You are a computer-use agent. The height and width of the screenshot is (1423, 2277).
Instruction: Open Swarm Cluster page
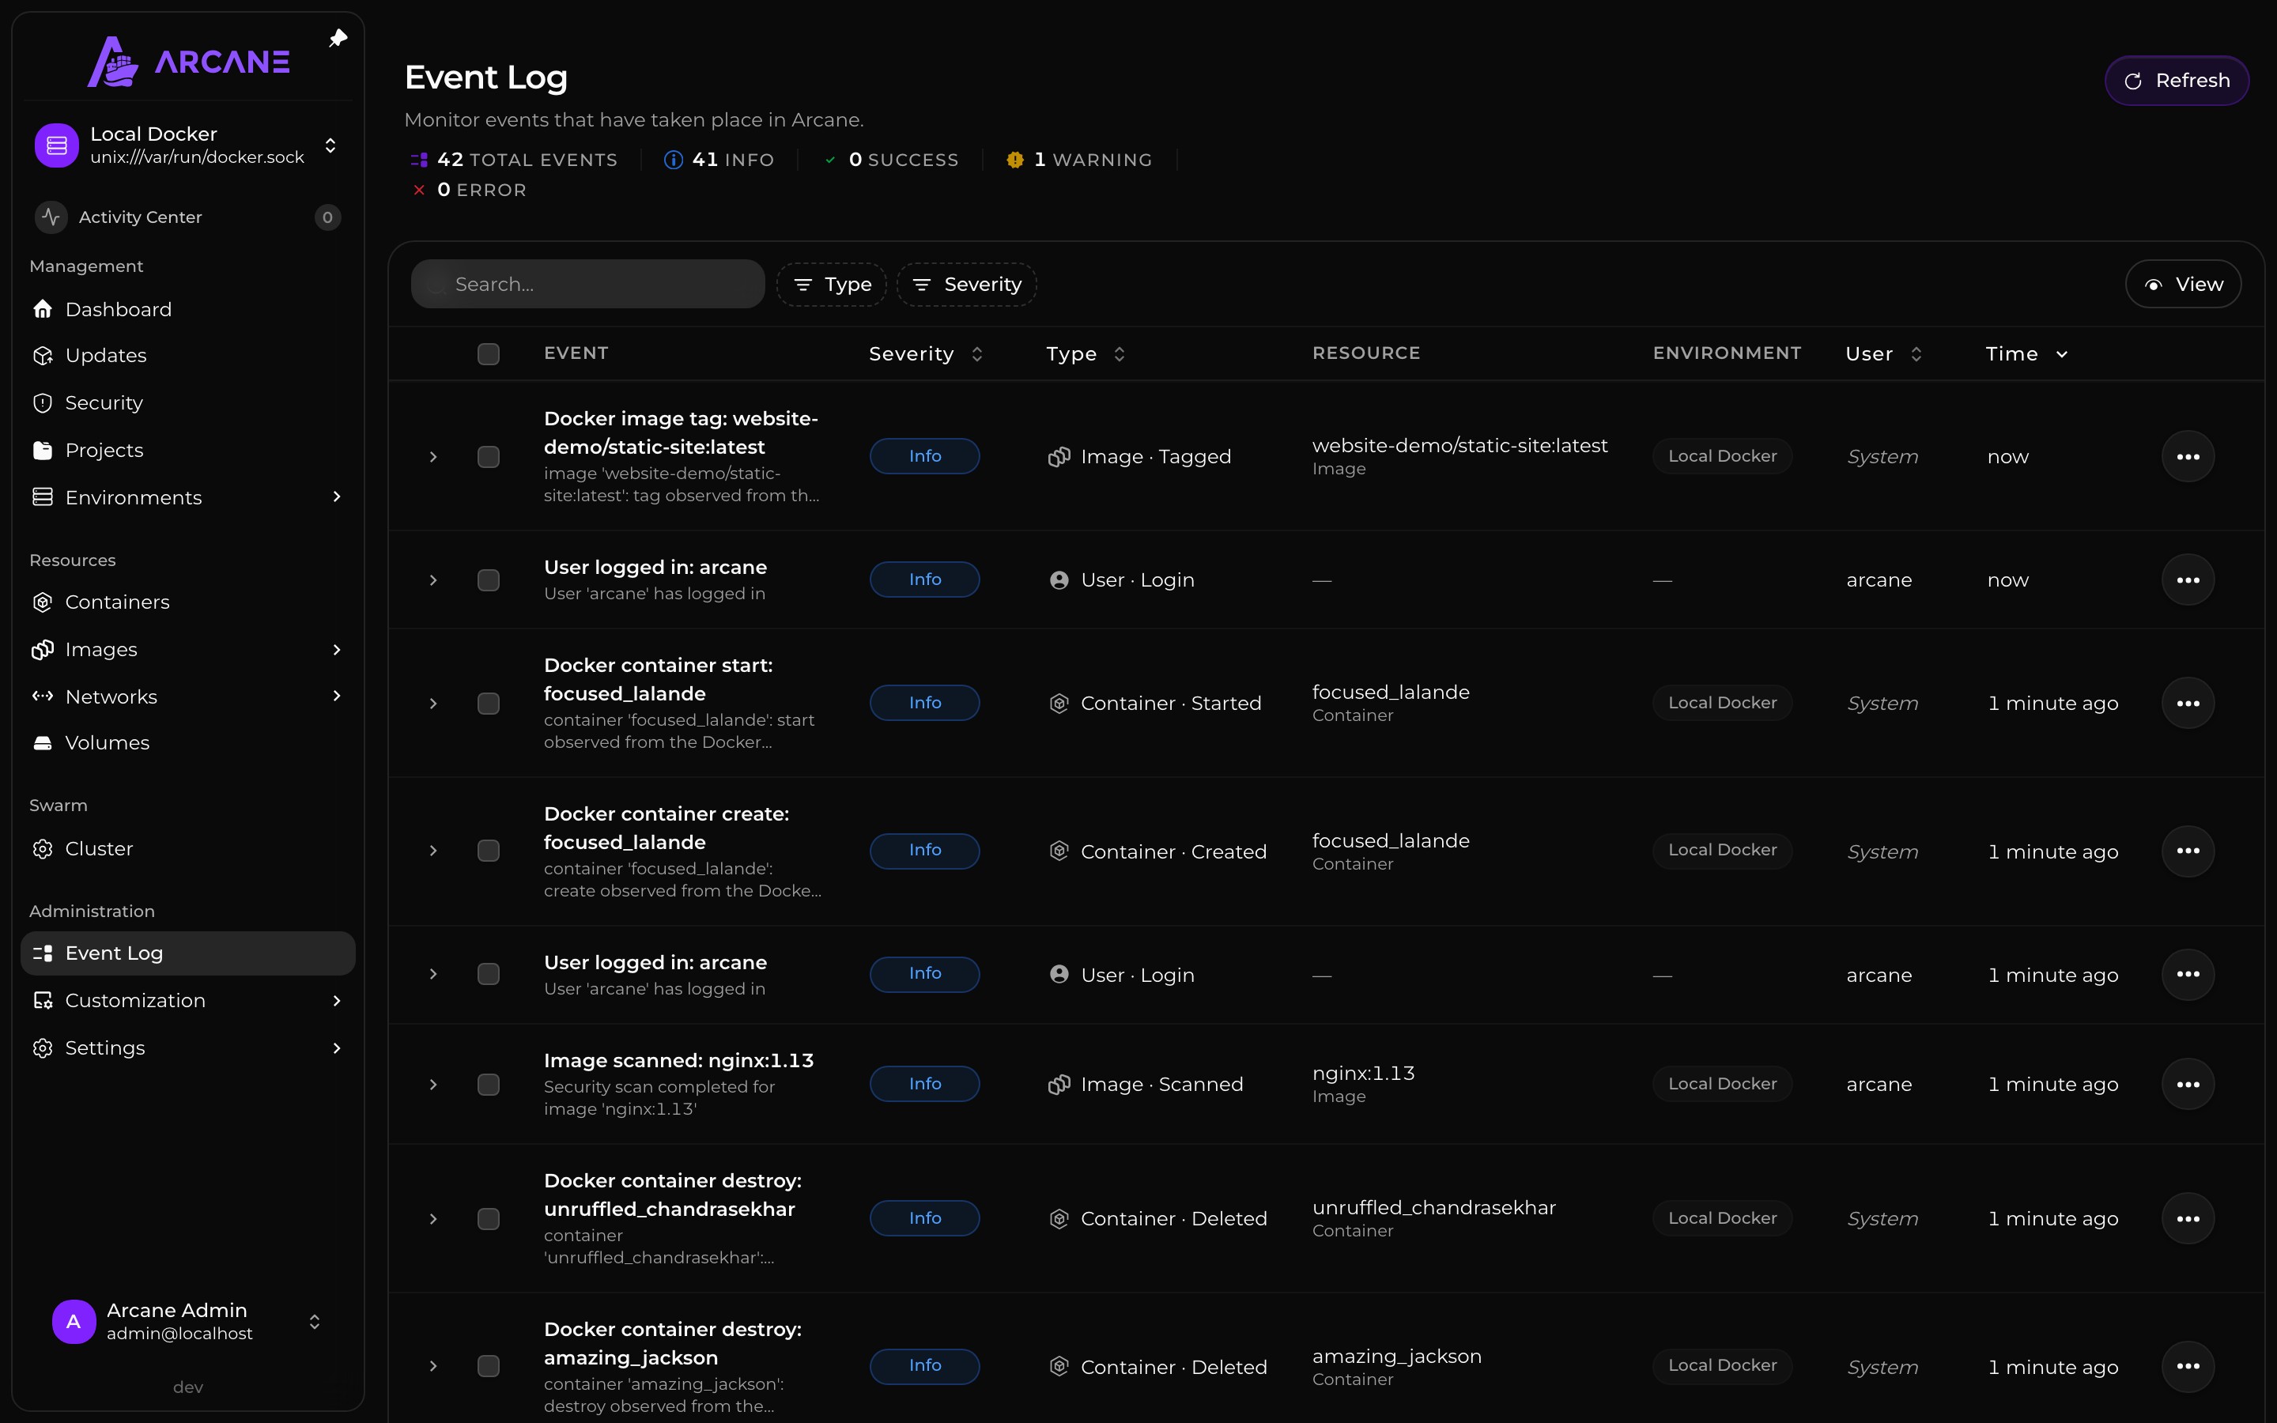(x=188, y=849)
